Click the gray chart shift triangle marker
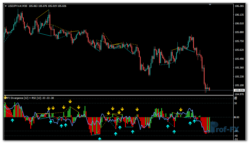Viewport: 249px width, 143px height. click(x=210, y=4)
